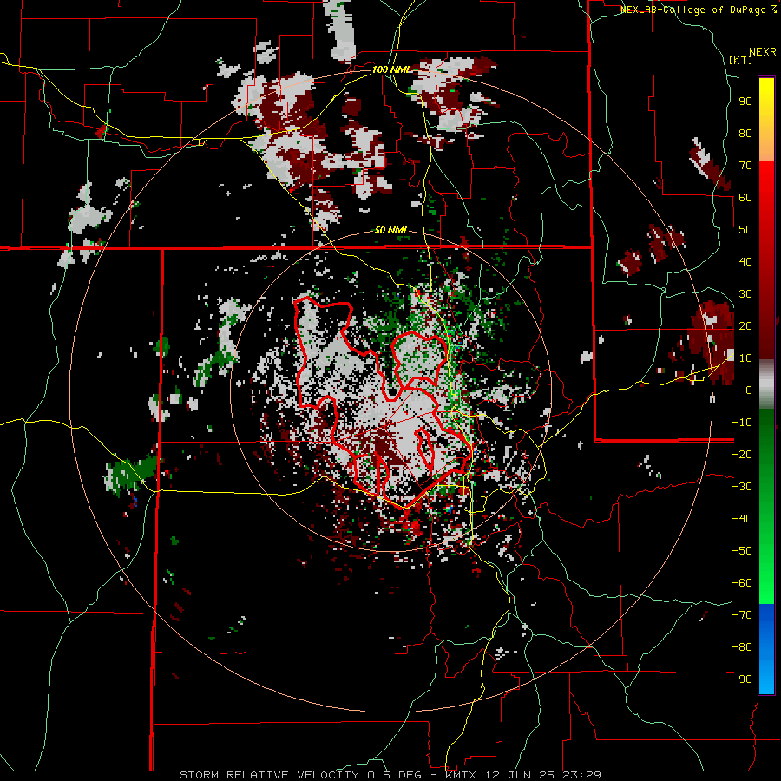Click the -50 value on the velocity scale
Image resolution: width=781 pixels, height=781 pixels.
click(742, 550)
